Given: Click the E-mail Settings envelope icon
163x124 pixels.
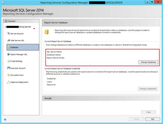Looking at the screenshot, I should [x=9, y=61].
